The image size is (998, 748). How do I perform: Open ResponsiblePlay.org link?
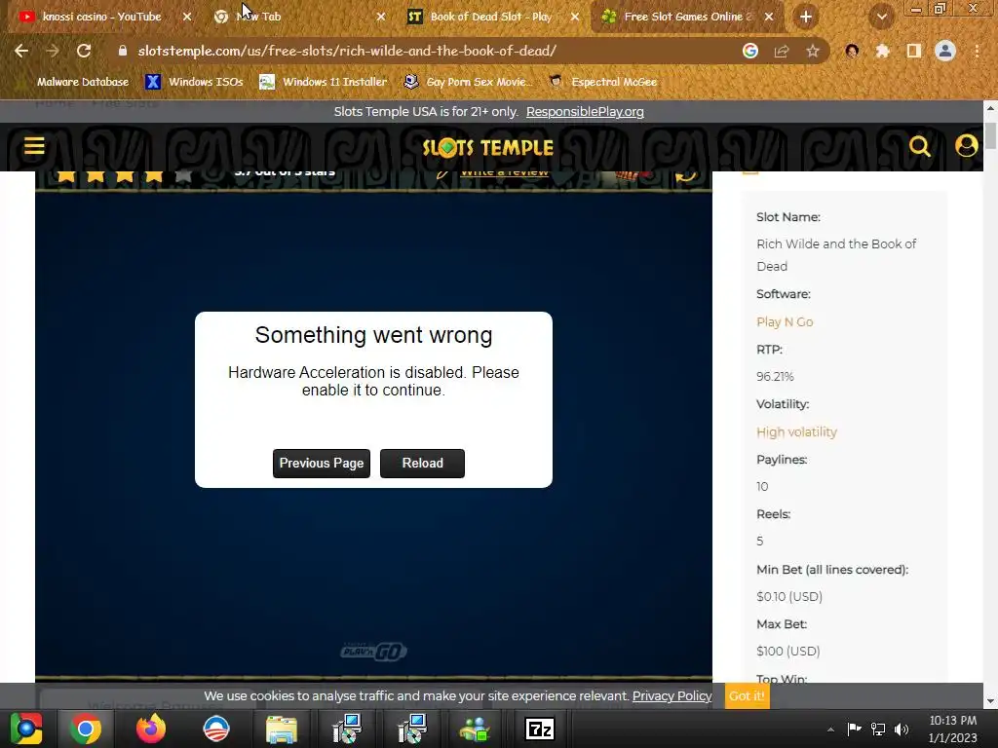point(585,112)
